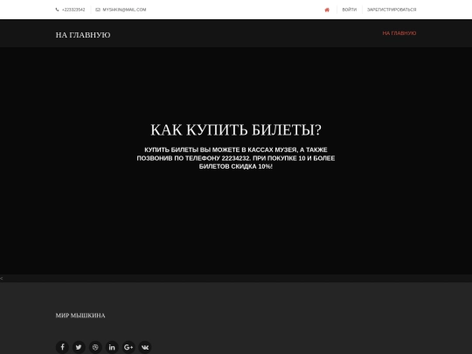Click the heading КАК КУПИТЬ БИЛЕТЫ?
Screen dimensions: 472x354
pos(236,130)
